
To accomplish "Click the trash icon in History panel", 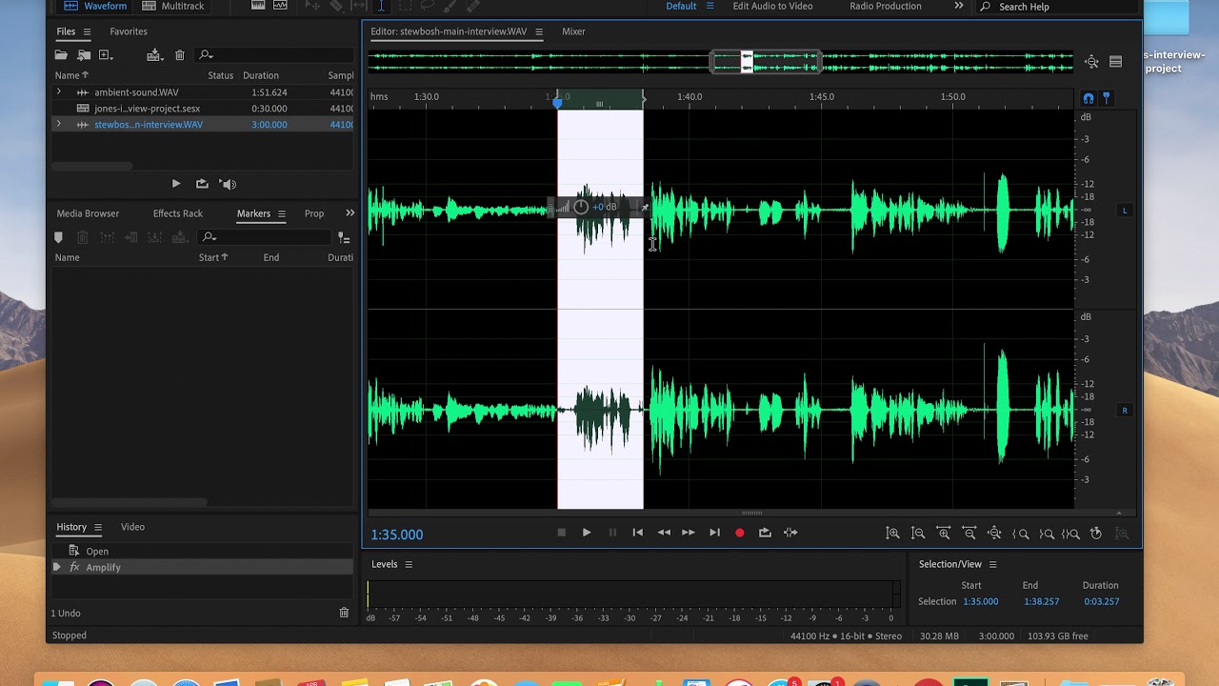I will (x=344, y=613).
